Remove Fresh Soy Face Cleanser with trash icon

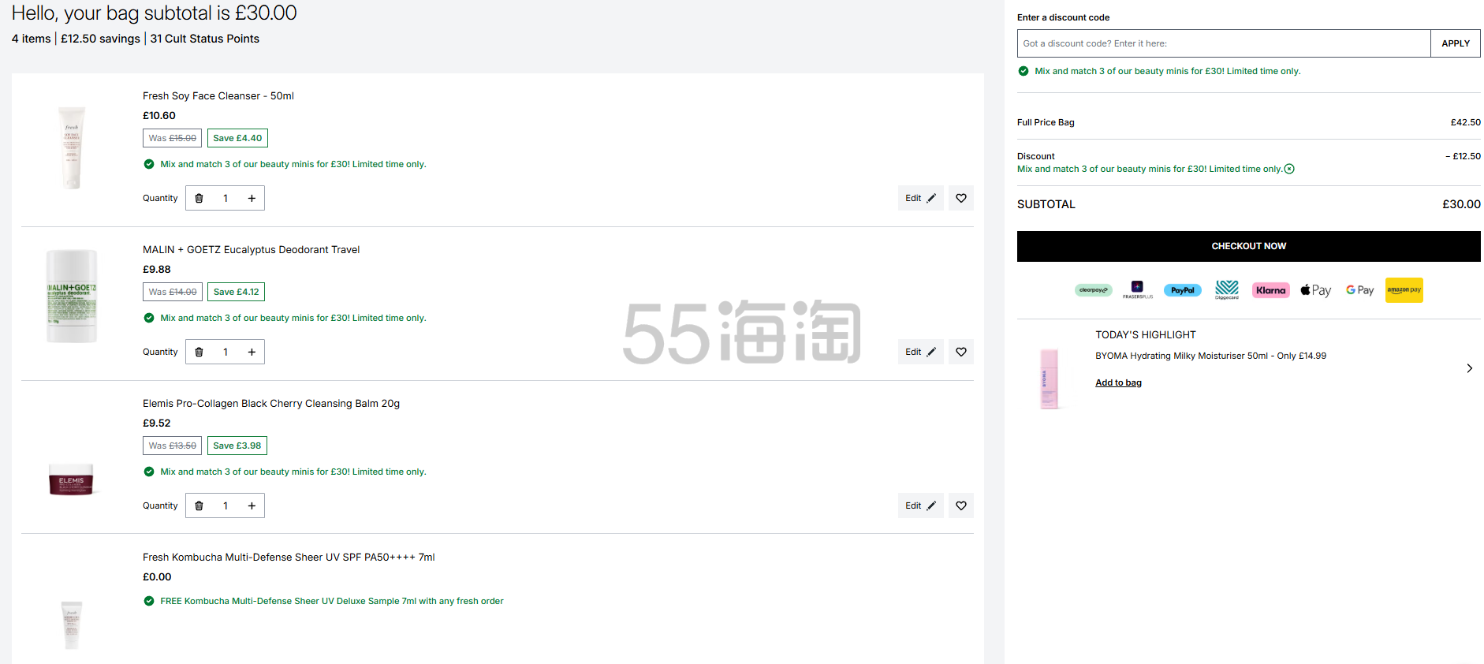click(199, 198)
